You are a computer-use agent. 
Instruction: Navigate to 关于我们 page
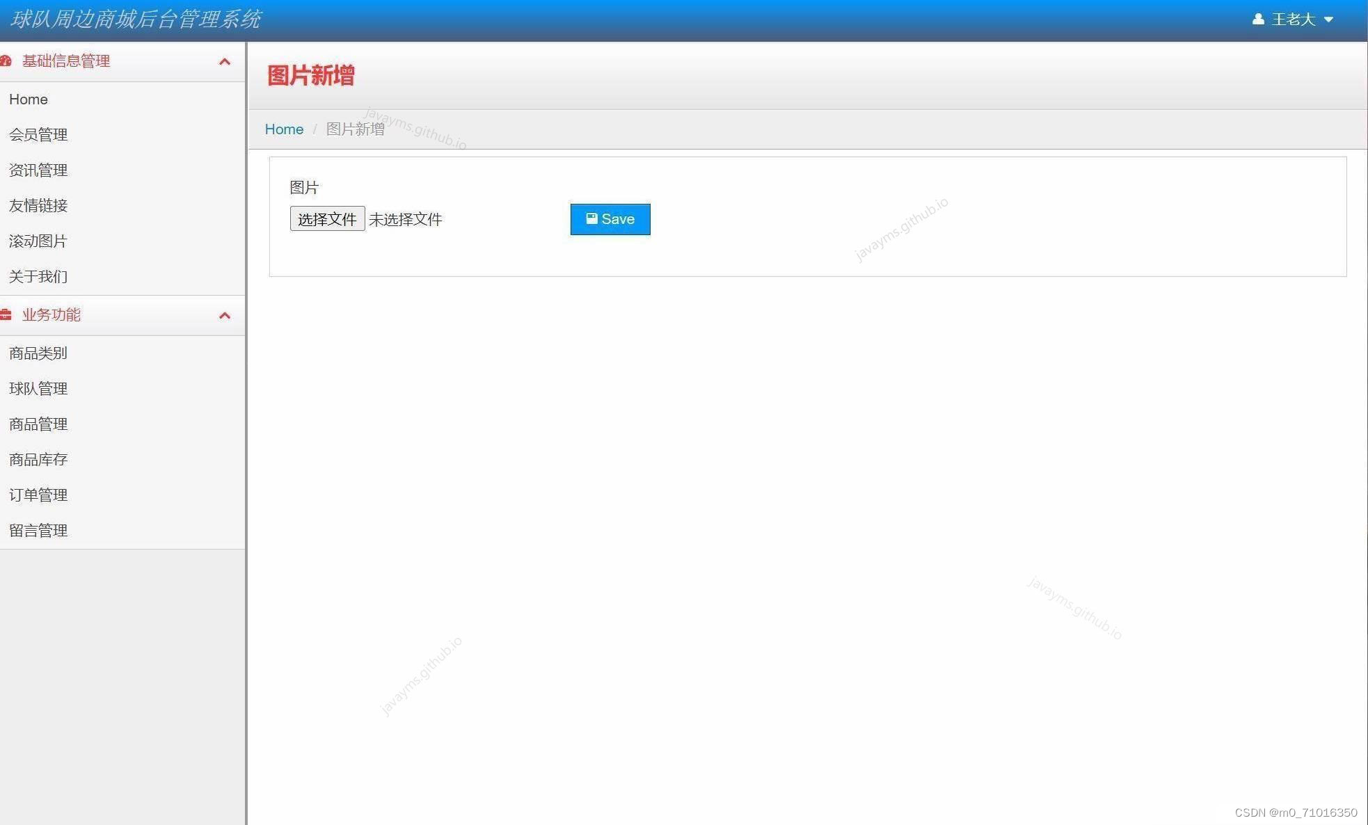(38, 277)
